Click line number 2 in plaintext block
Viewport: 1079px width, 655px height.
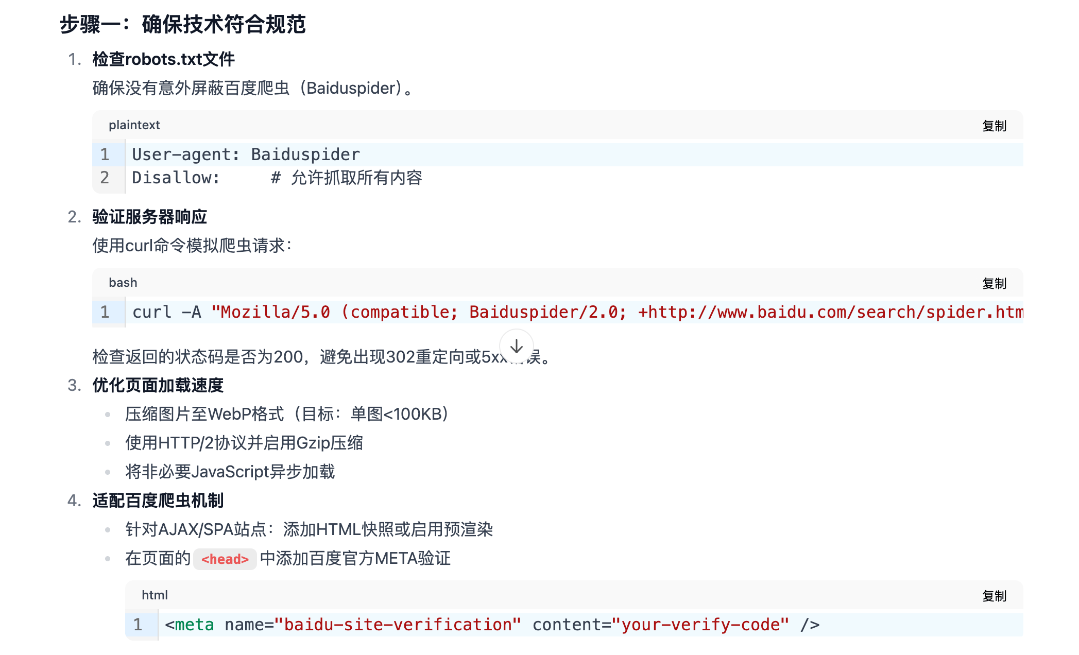[105, 178]
